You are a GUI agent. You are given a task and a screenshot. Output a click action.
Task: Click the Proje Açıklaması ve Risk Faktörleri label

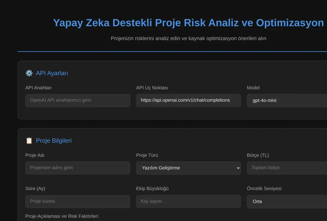[62, 216]
